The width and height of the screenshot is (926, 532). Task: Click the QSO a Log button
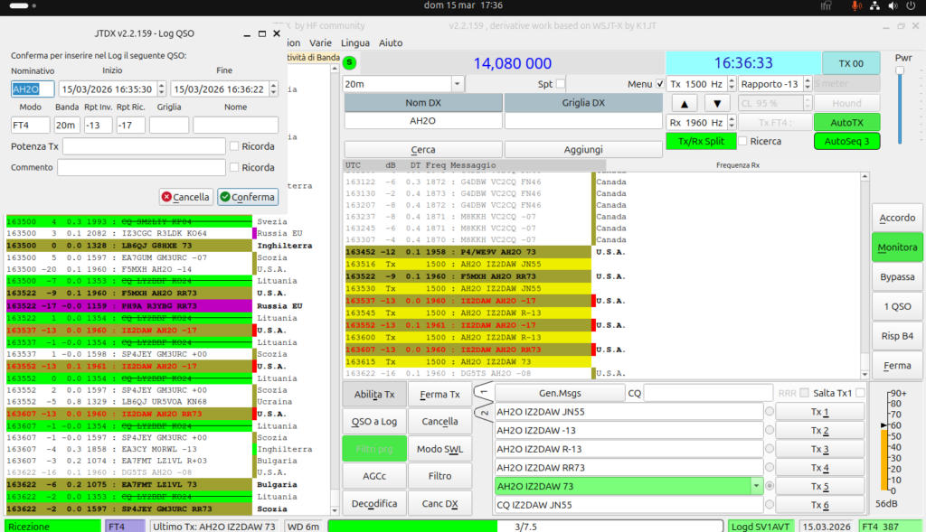pyautogui.click(x=374, y=421)
